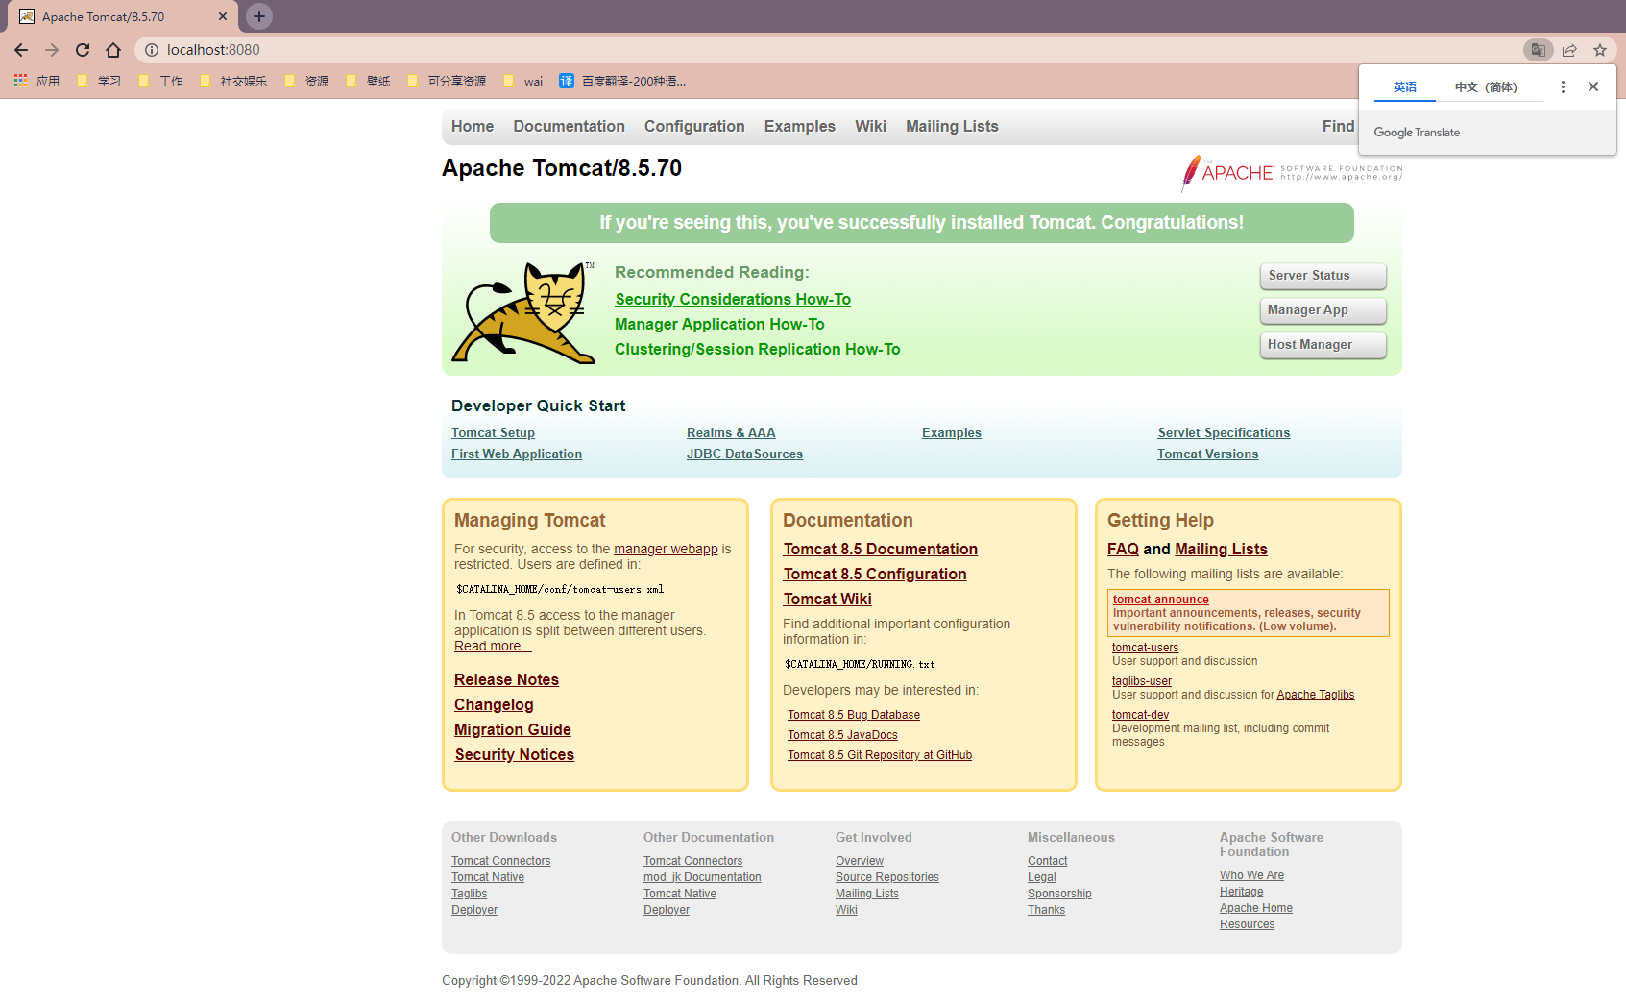This screenshot has width=1626, height=1006.
Task: Open Security Considerations How-To link
Action: (733, 300)
